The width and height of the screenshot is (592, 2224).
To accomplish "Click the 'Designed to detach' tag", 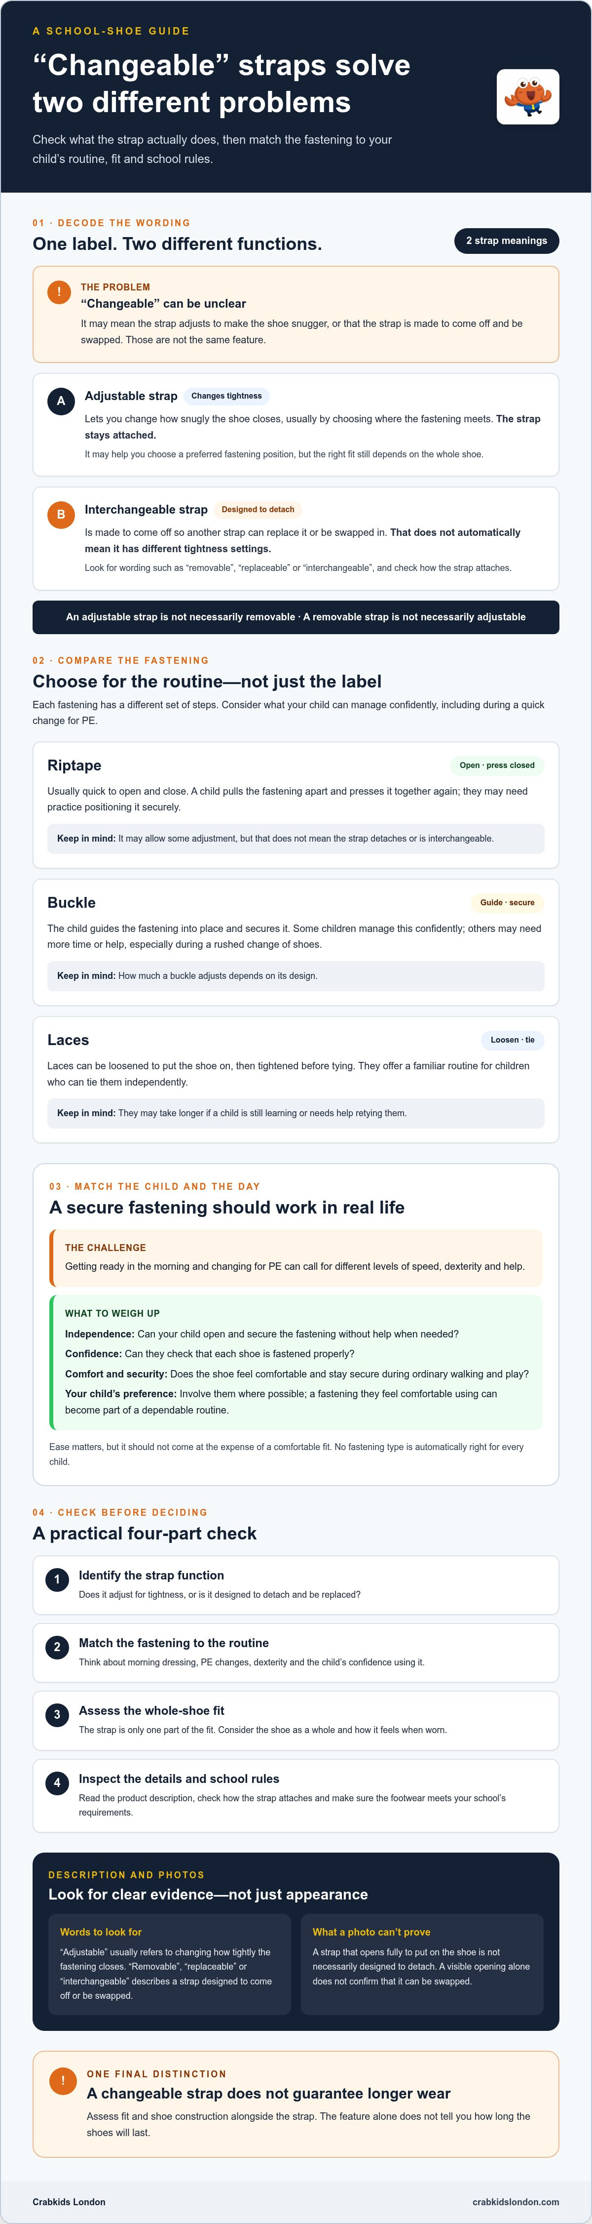I will pos(258,509).
